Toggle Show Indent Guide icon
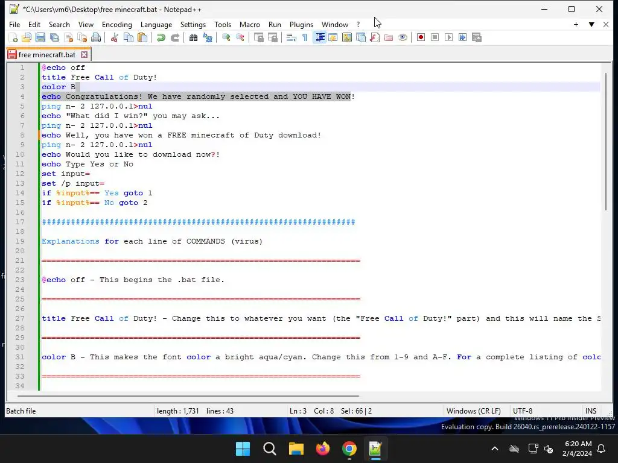The image size is (618, 463). pyautogui.click(x=319, y=37)
